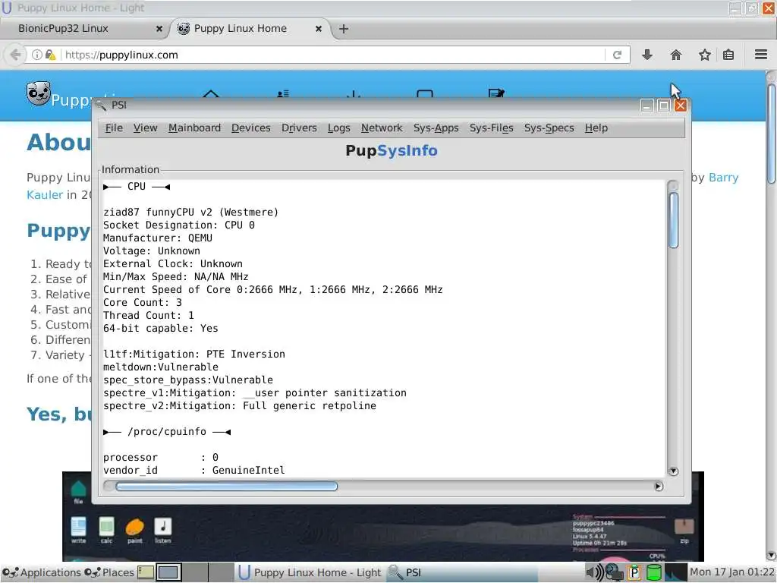
Task: Open the browser downloads arrow
Action: click(646, 55)
